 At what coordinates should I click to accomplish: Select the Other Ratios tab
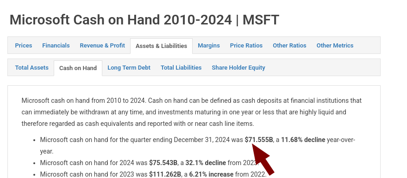click(x=289, y=46)
